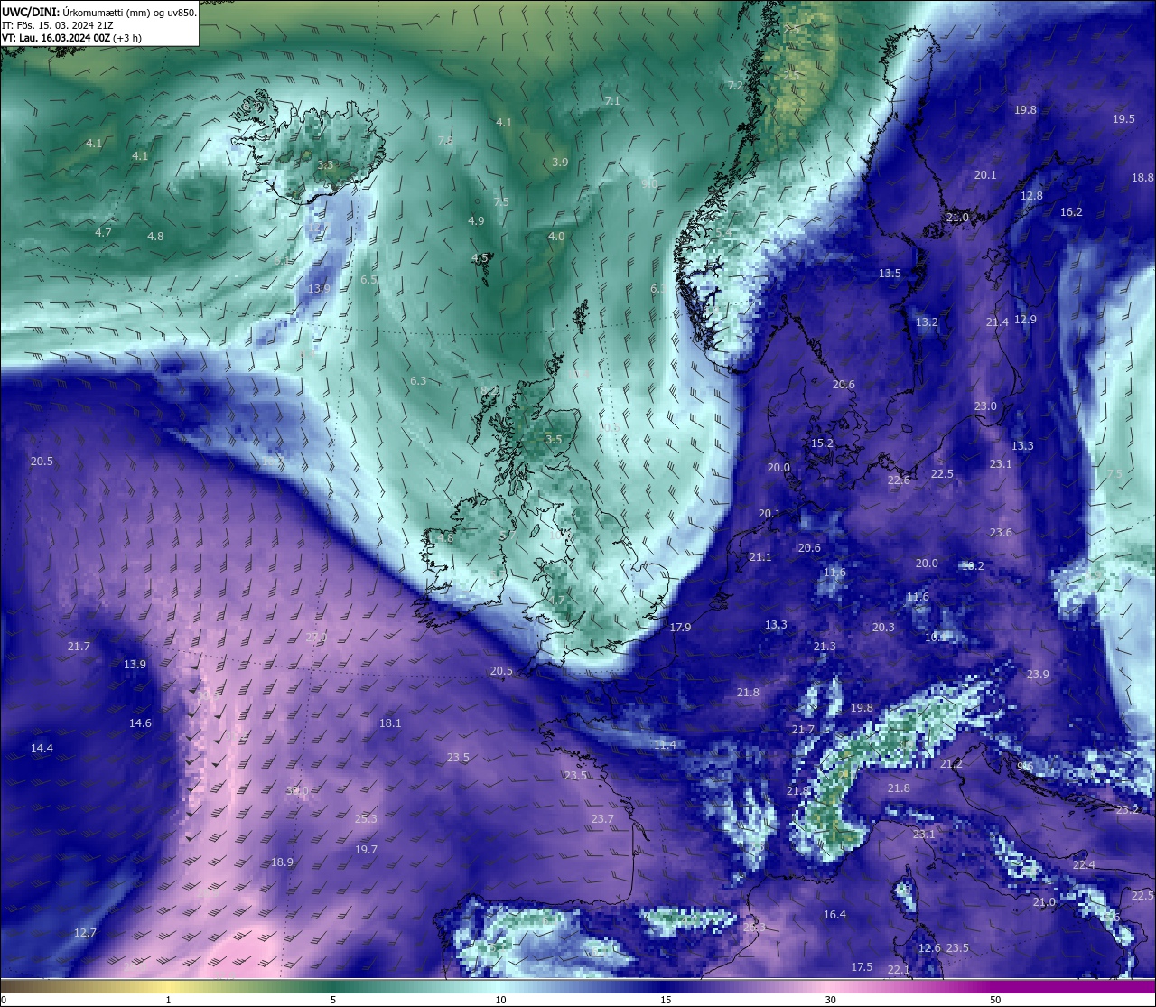Select the 16.2 map value
Screen dimensions: 1156x1007
1071,212
